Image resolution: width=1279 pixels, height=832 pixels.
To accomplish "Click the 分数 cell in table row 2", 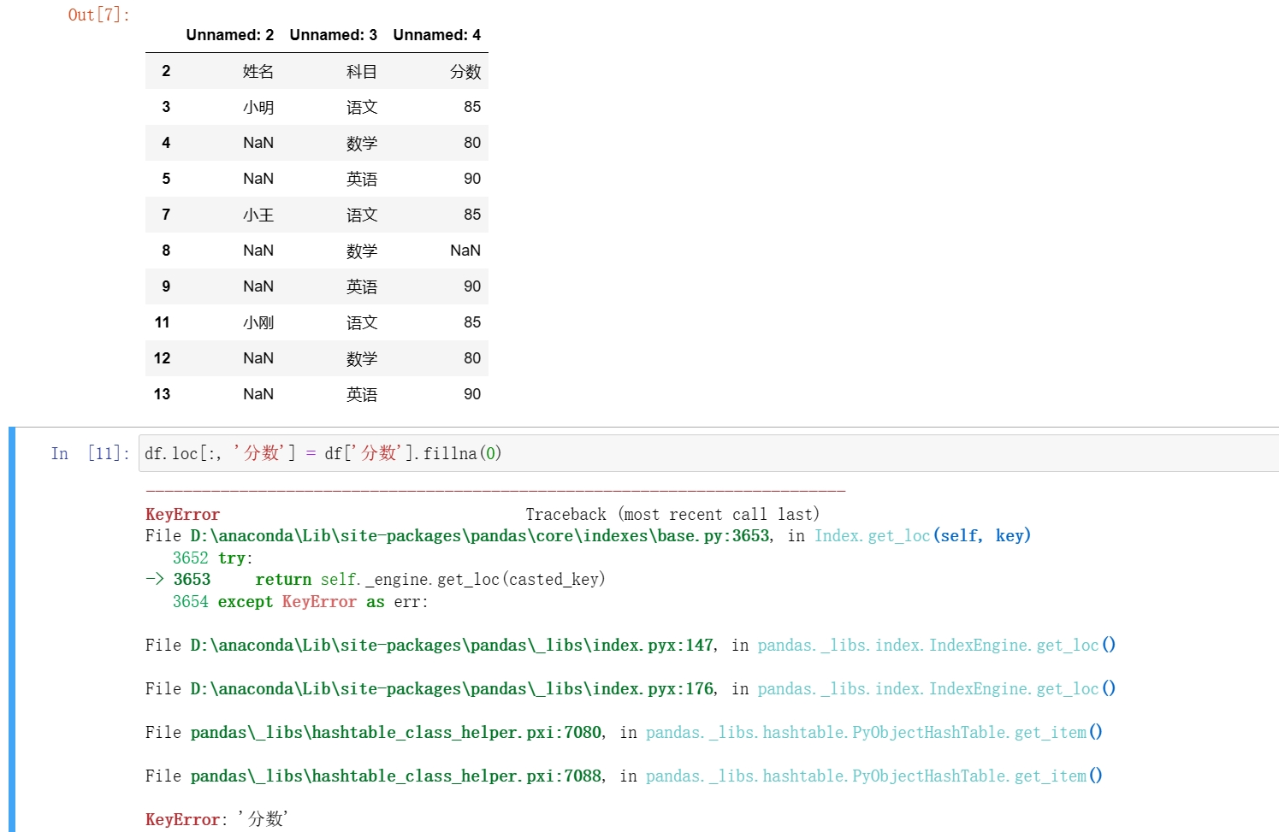I will tap(465, 71).
